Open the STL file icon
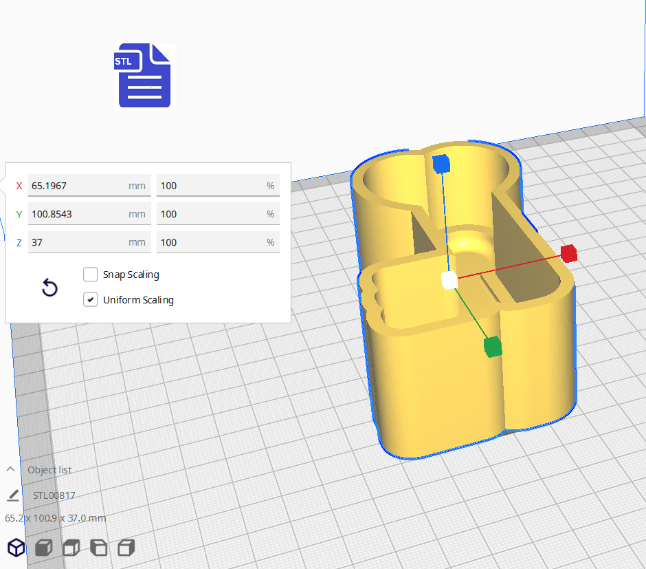Screen dimensions: 646x569 point(144,76)
